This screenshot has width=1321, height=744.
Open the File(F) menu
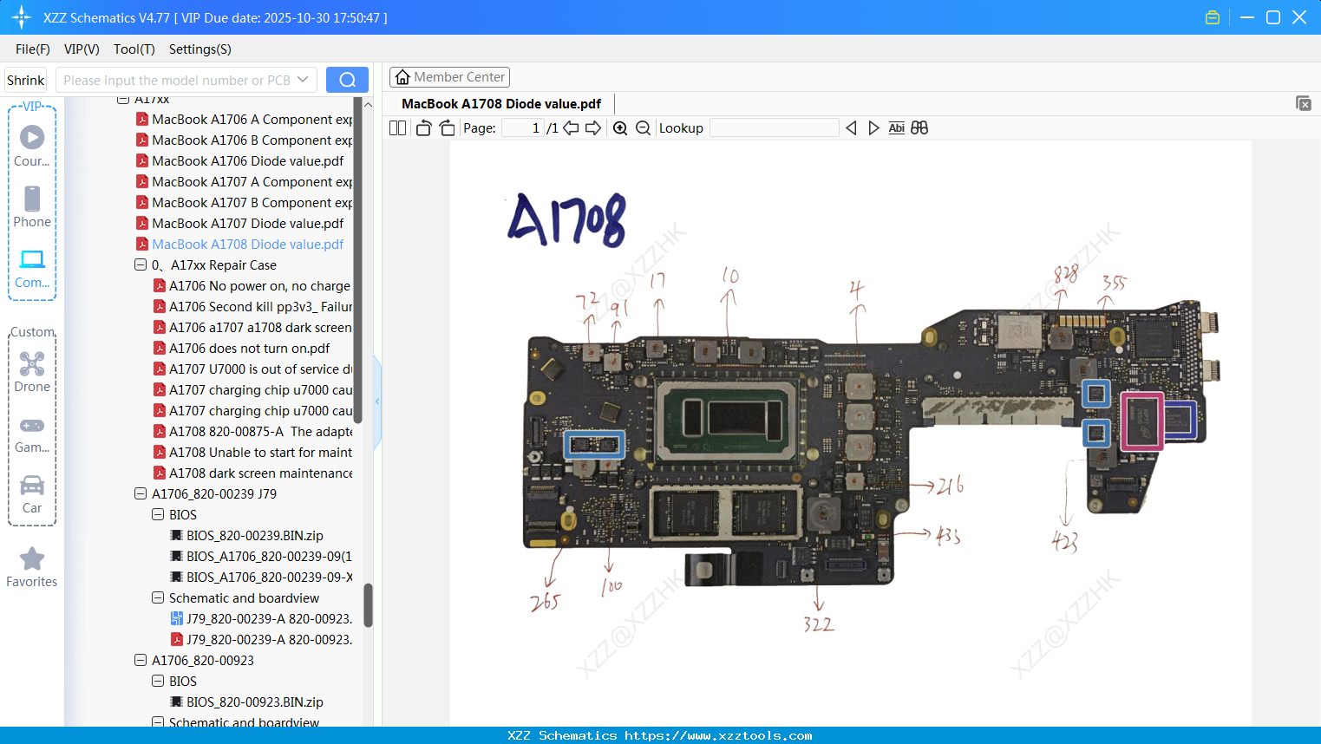coord(33,49)
